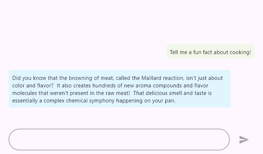Click the send message arrow icon
The height and width of the screenshot is (154, 263).
tap(244, 140)
